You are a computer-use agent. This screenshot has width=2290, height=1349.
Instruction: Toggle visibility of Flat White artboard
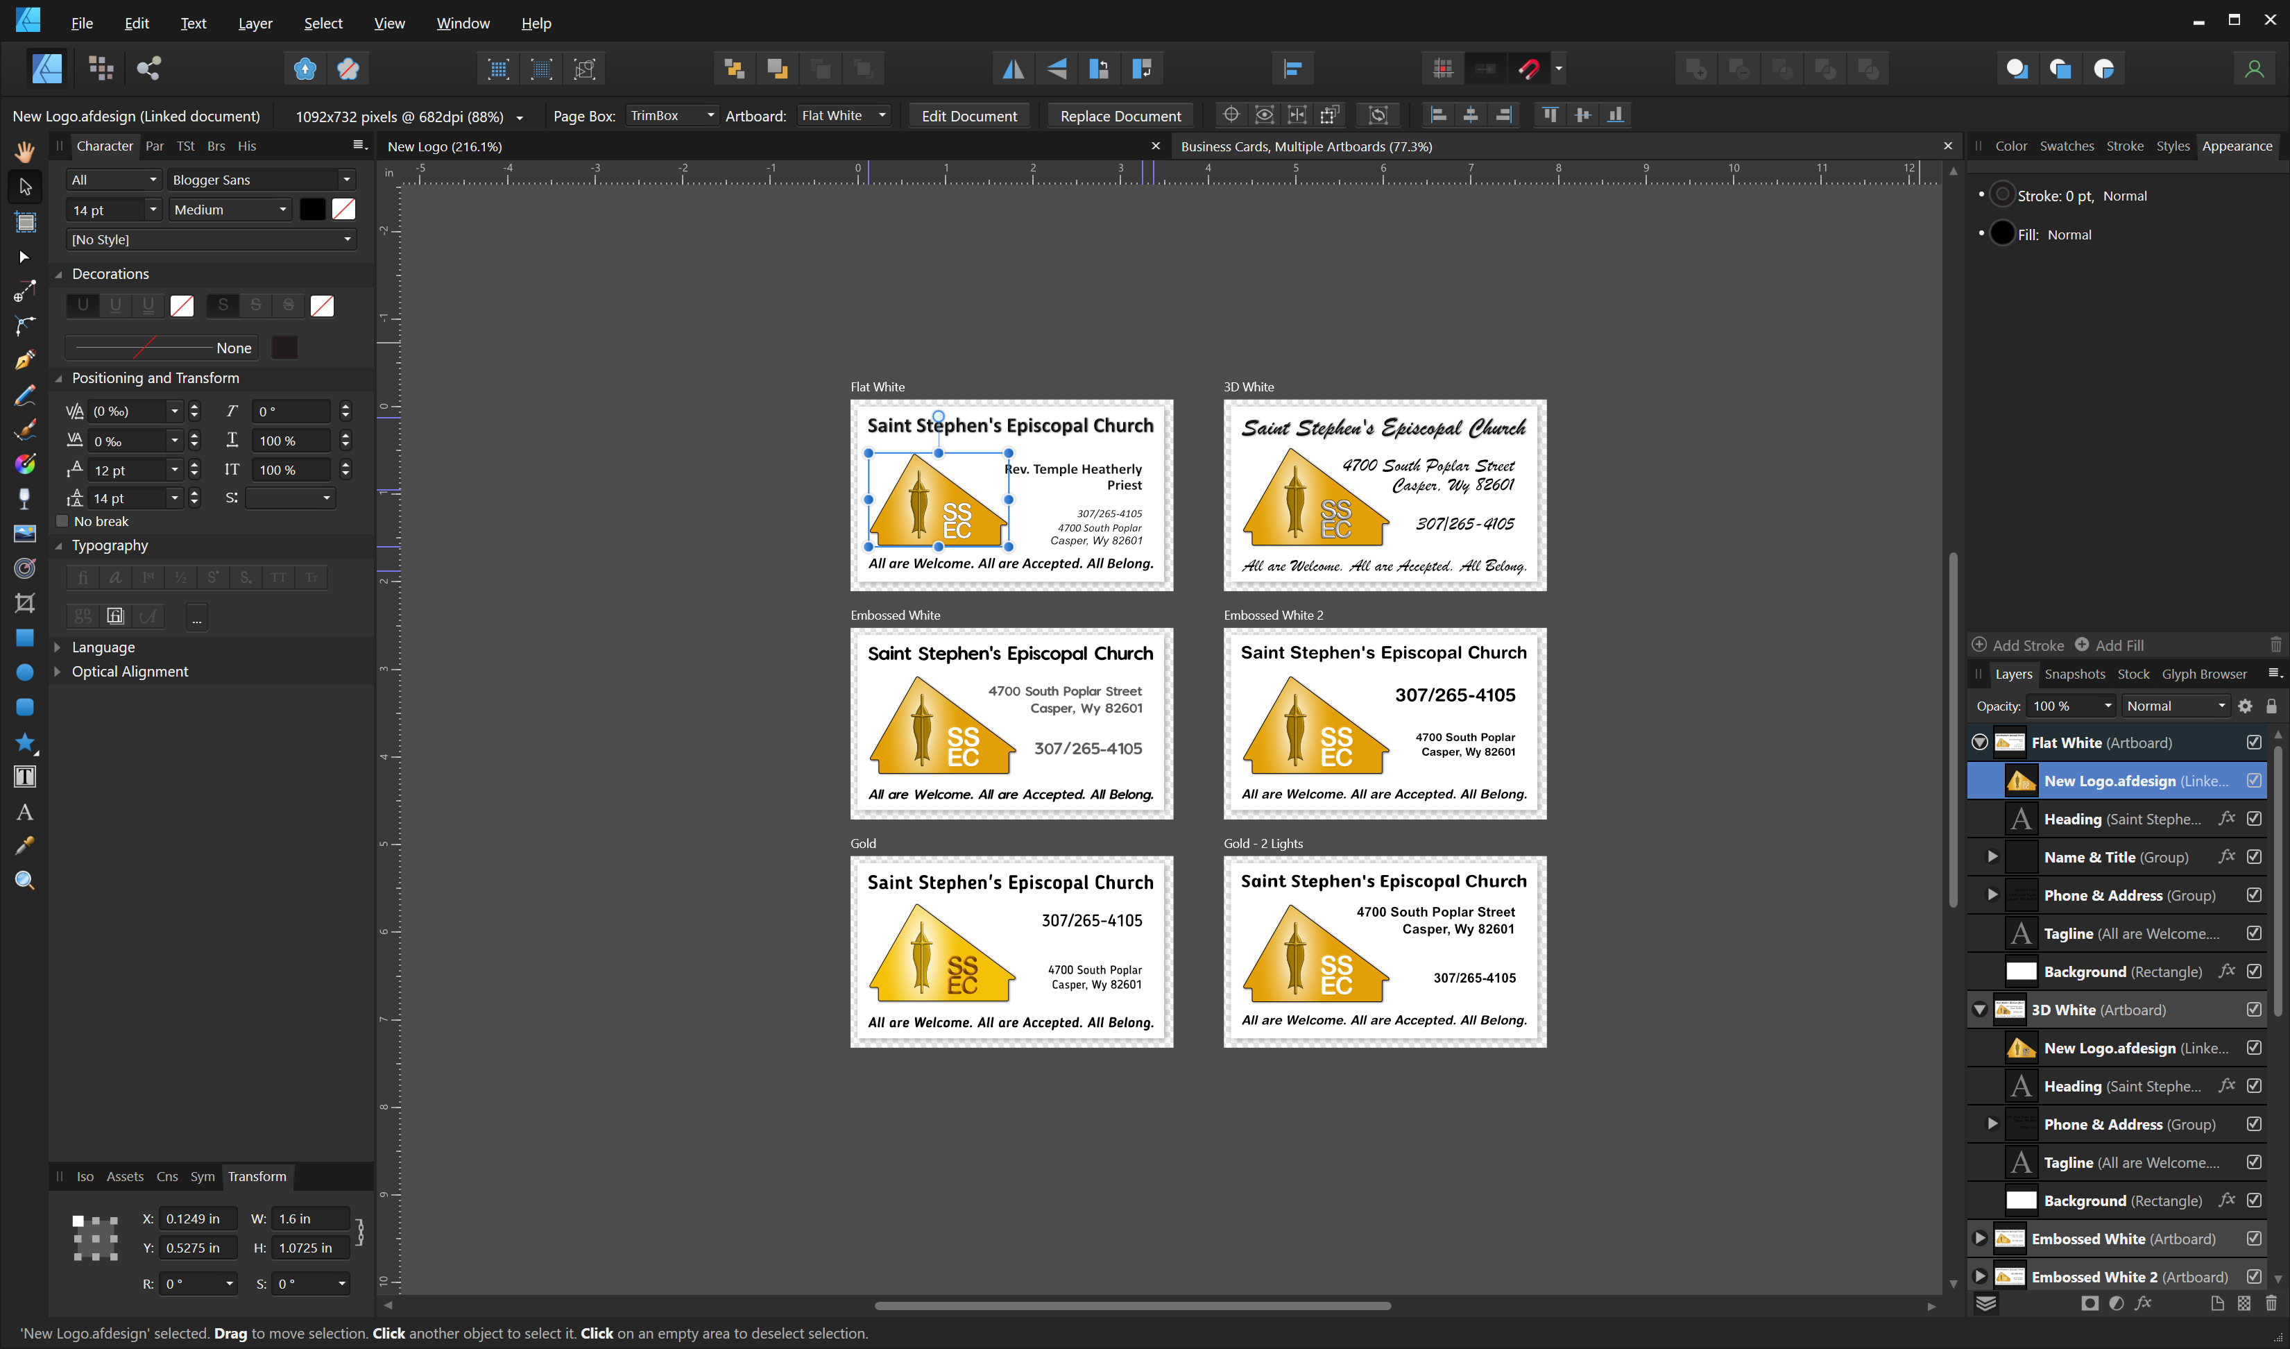[2254, 742]
